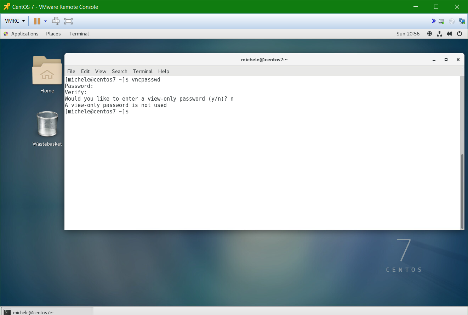Click the Sun 20:56 clock
This screenshot has height=315, width=468.
click(408, 34)
